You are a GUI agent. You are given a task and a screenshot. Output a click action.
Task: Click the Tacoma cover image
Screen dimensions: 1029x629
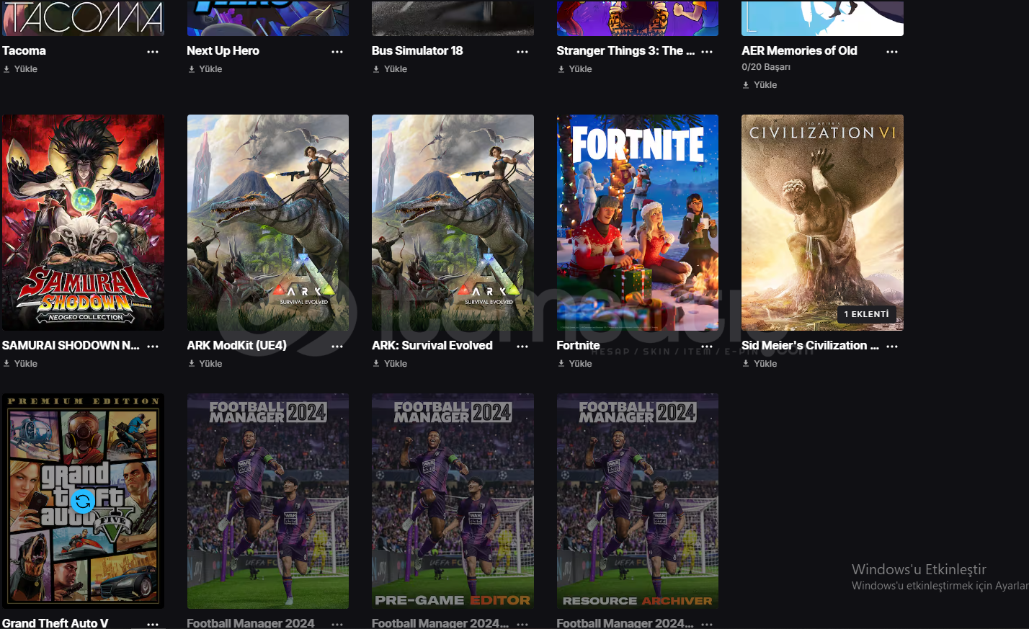click(83, 18)
